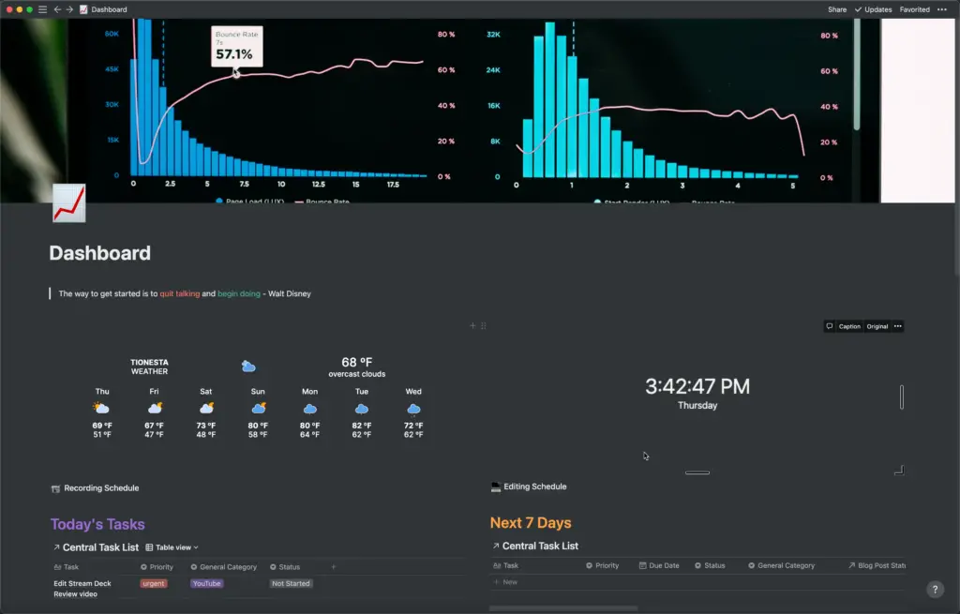960x614 pixels.
Task: Click the Recording Schedule page icon
Action: 55,488
